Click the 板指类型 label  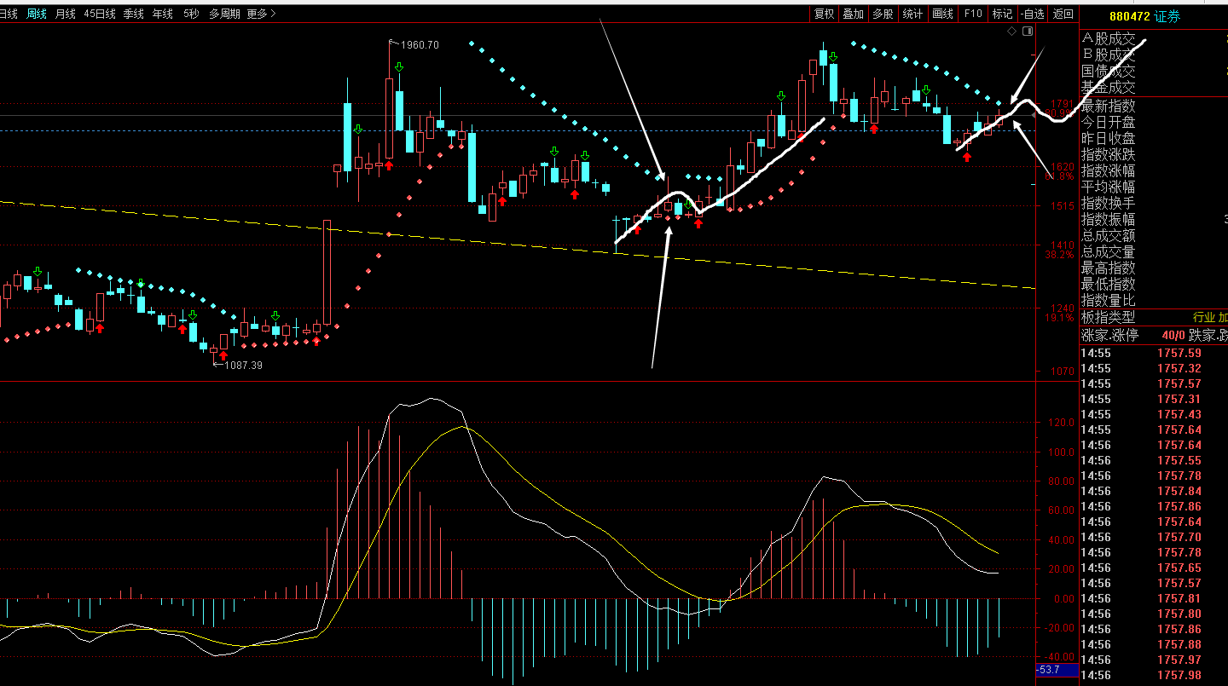1109,317
